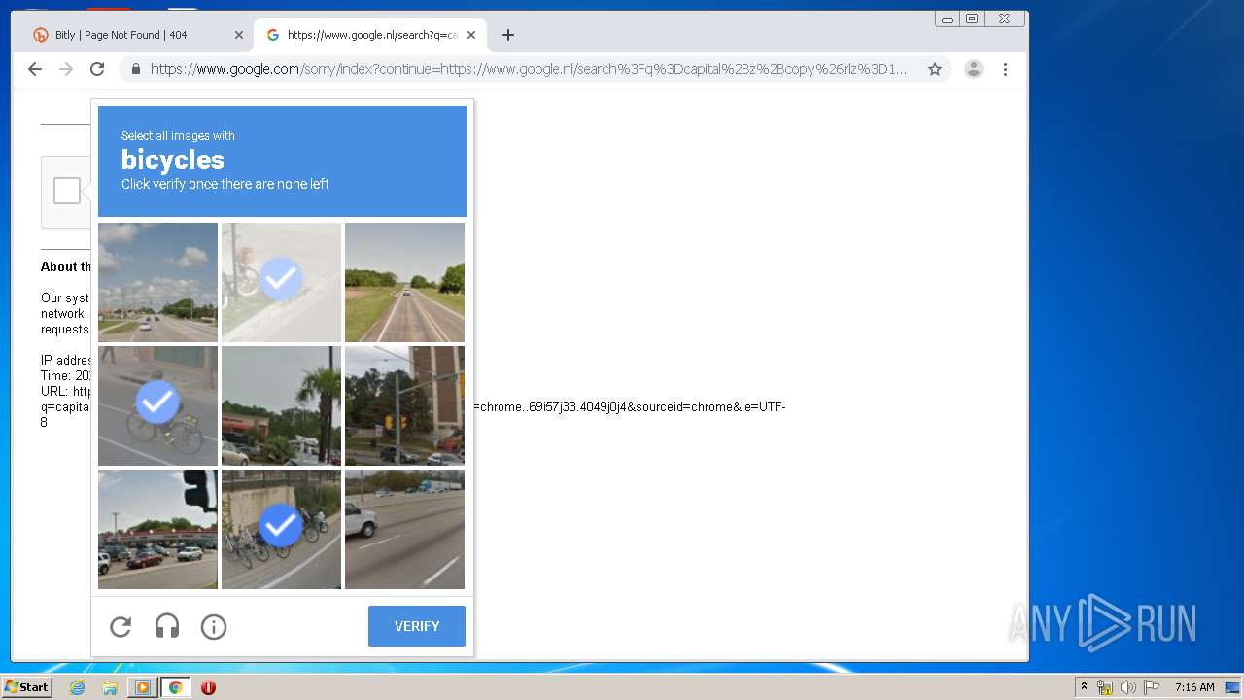Screen dimensions: 1244x700
Task: Deselect the cyclist riding on street tile
Action: pos(157,405)
